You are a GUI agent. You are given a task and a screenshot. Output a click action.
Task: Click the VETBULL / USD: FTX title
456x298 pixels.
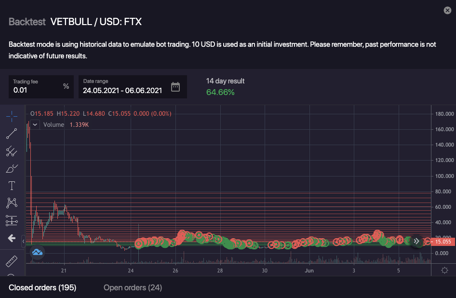click(x=96, y=22)
